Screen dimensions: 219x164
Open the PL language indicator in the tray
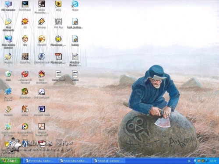189,161
